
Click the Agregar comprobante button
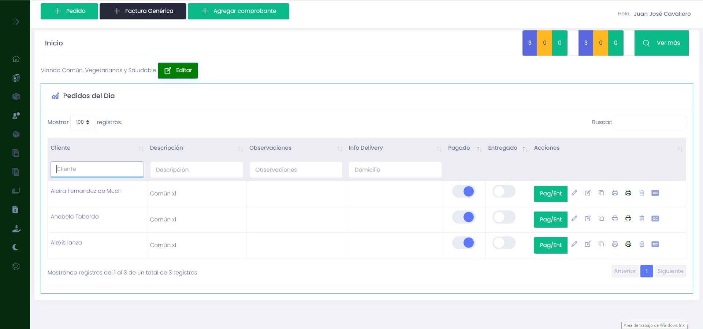[238, 11]
